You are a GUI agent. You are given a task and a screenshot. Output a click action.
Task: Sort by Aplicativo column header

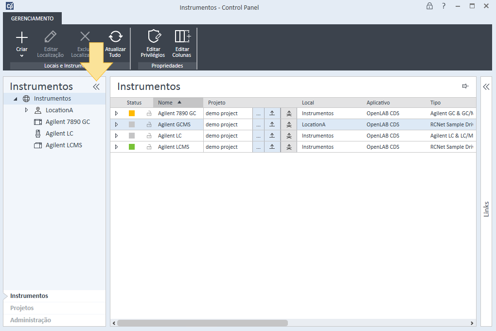[x=378, y=103]
